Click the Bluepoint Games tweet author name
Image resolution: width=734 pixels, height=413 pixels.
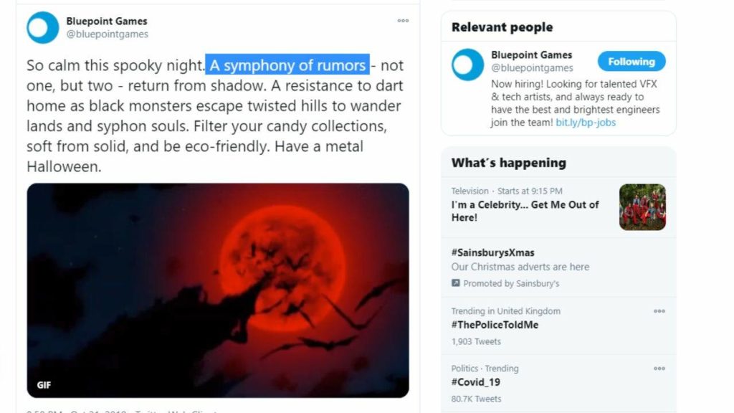click(107, 22)
